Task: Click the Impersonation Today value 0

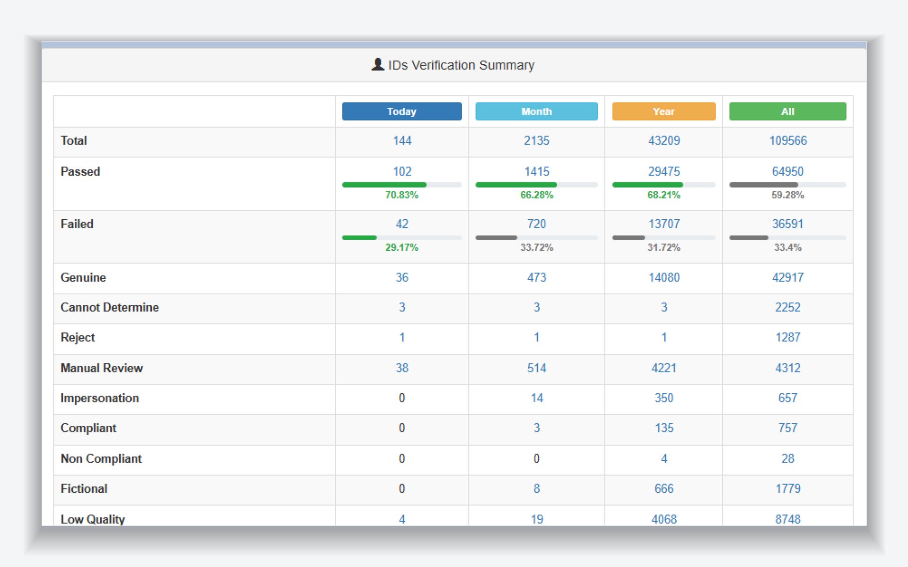Action: [x=402, y=398]
